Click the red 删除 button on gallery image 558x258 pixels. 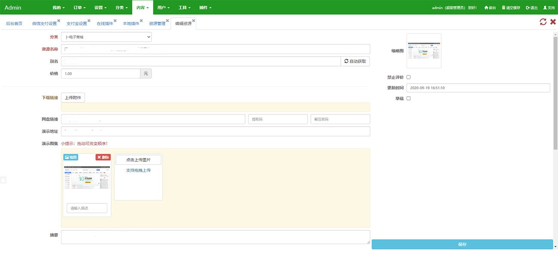click(x=103, y=158)
